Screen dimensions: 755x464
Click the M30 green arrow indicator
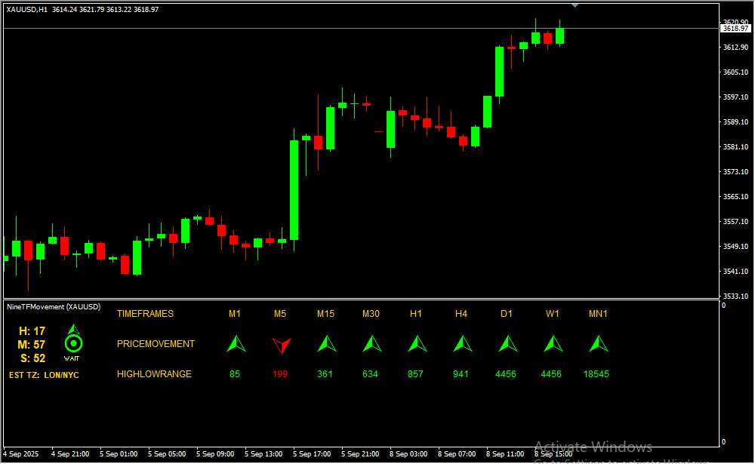(371, 344)
